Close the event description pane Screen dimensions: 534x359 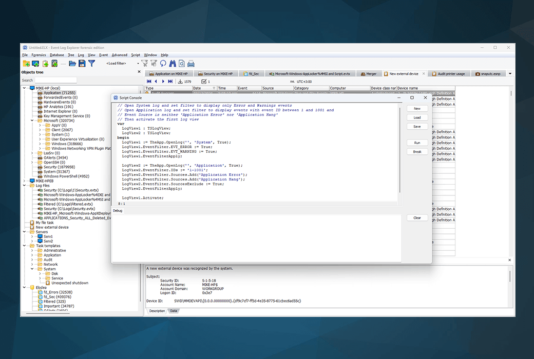509,260
